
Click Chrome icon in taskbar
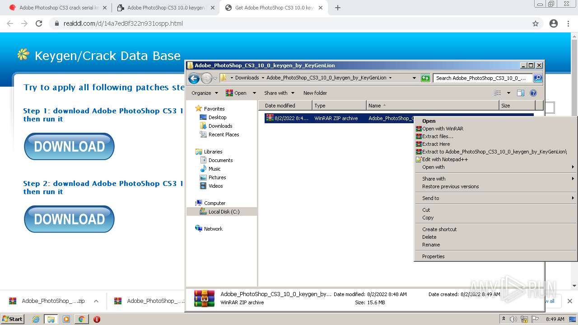(x=81, y=319)
